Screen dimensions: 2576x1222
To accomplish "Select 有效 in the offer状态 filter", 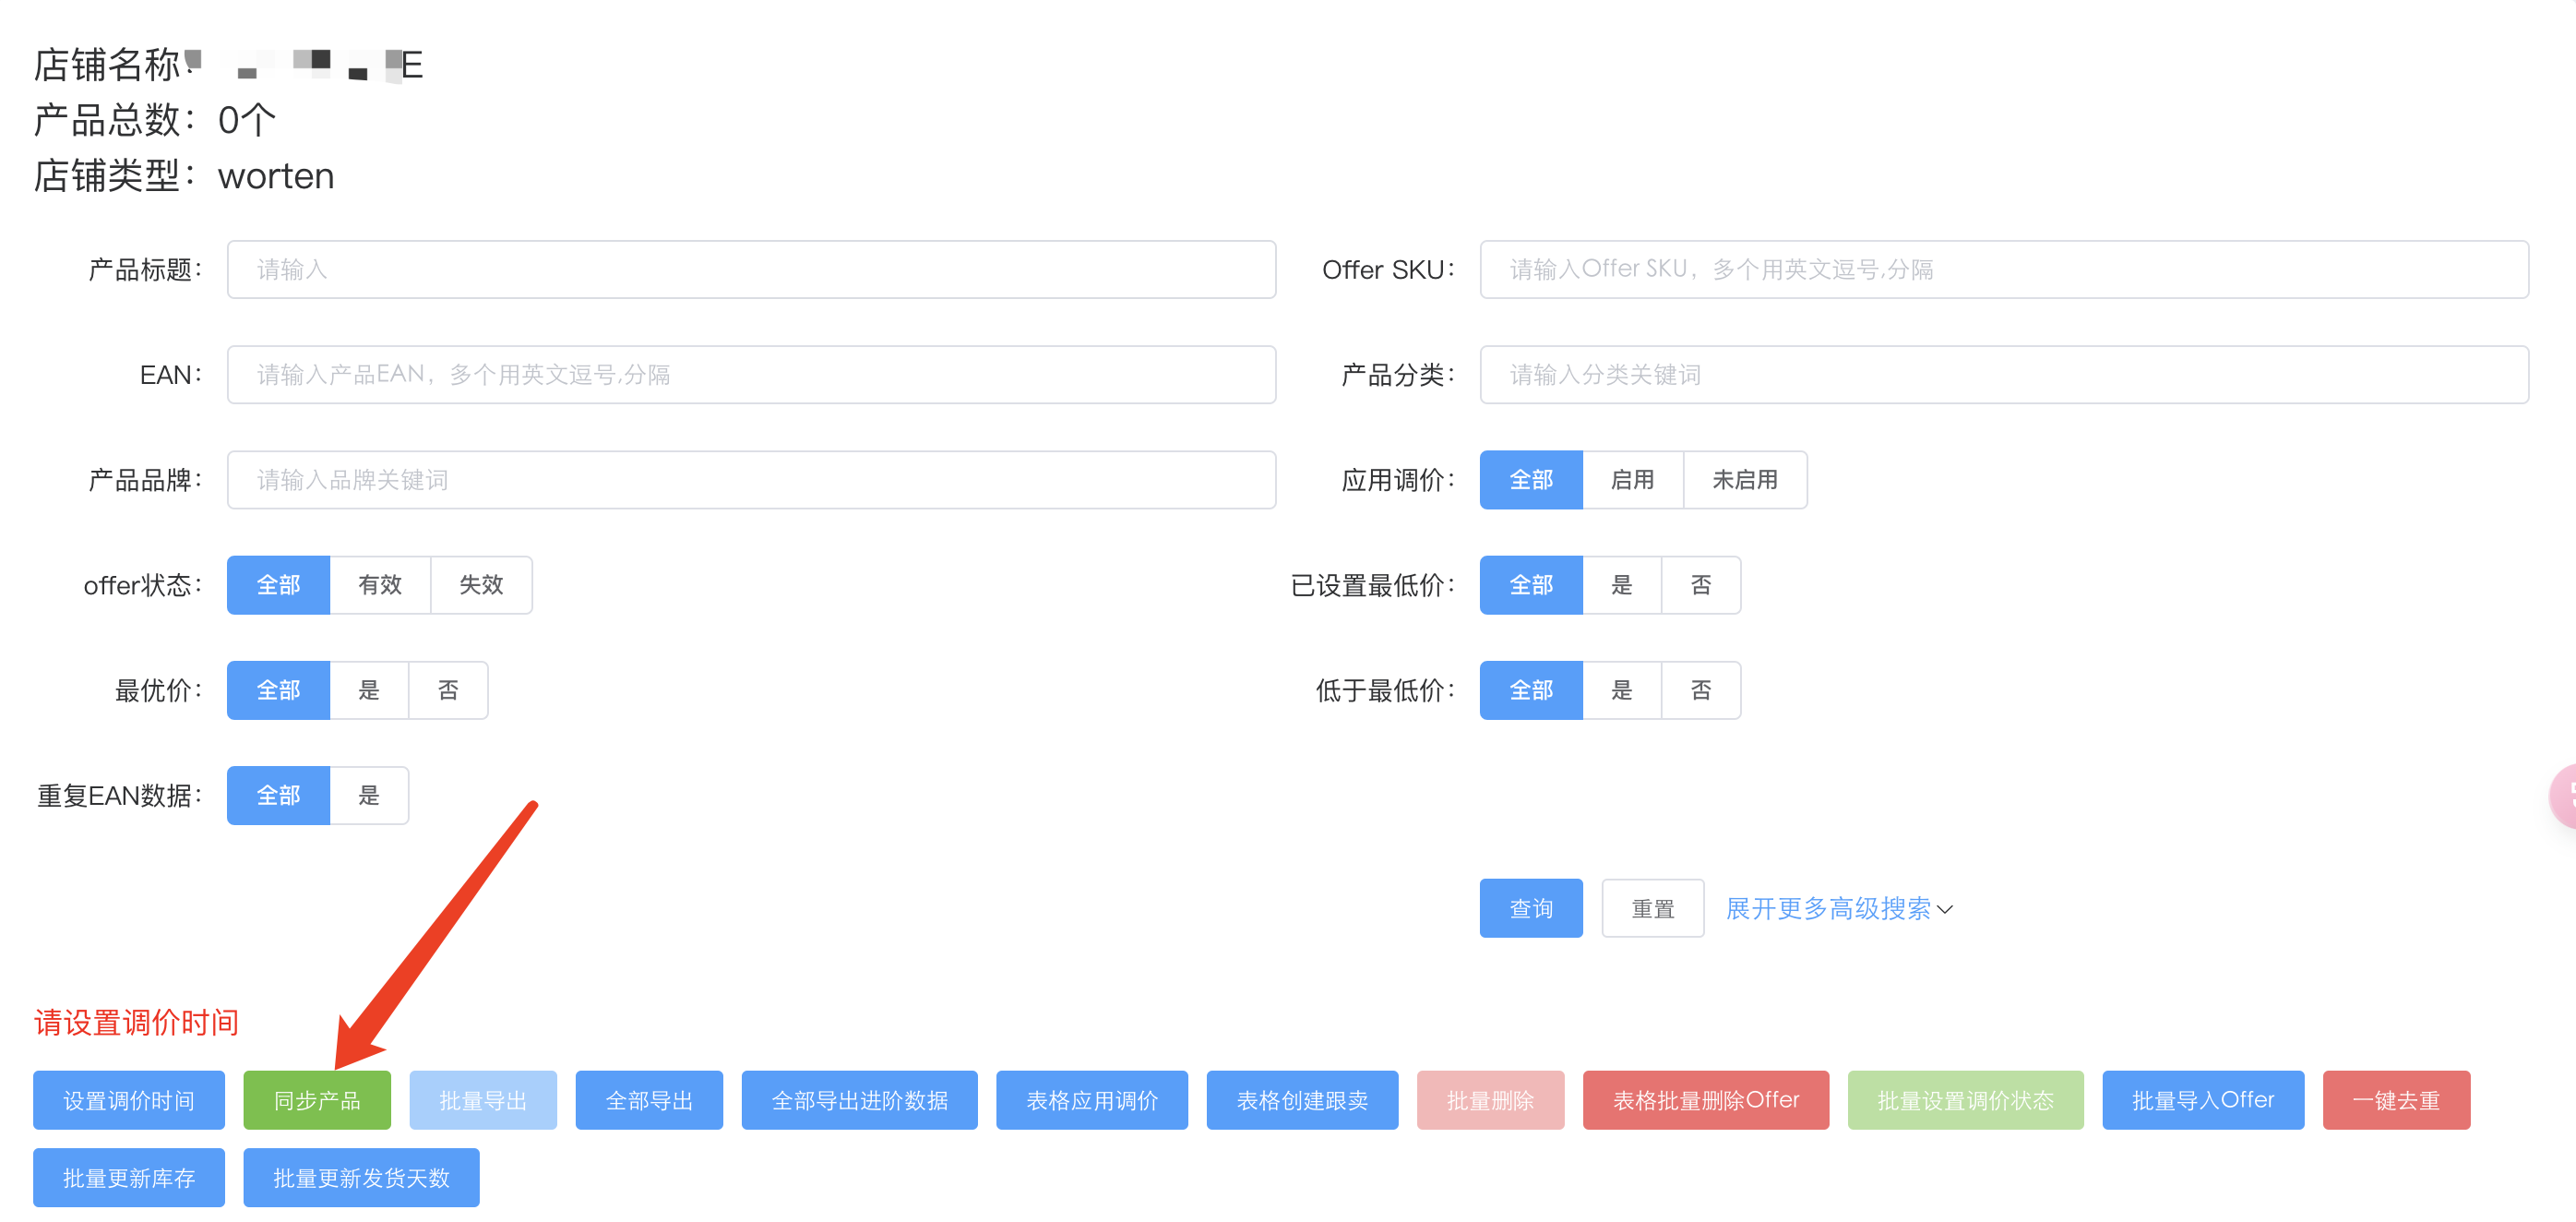I will point(380,585).
